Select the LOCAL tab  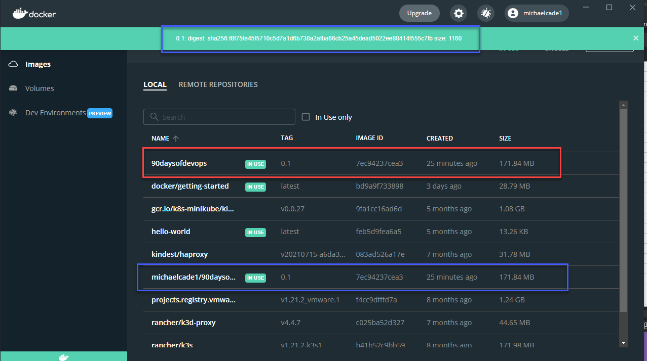[155, 84]
